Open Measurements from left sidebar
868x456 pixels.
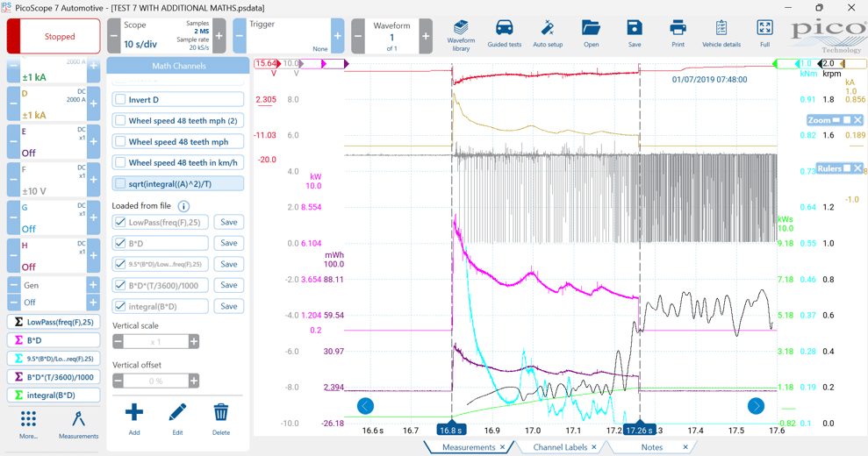point(79,424)
